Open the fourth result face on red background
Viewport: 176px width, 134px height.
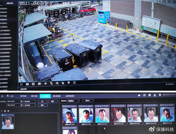point(118,115)
